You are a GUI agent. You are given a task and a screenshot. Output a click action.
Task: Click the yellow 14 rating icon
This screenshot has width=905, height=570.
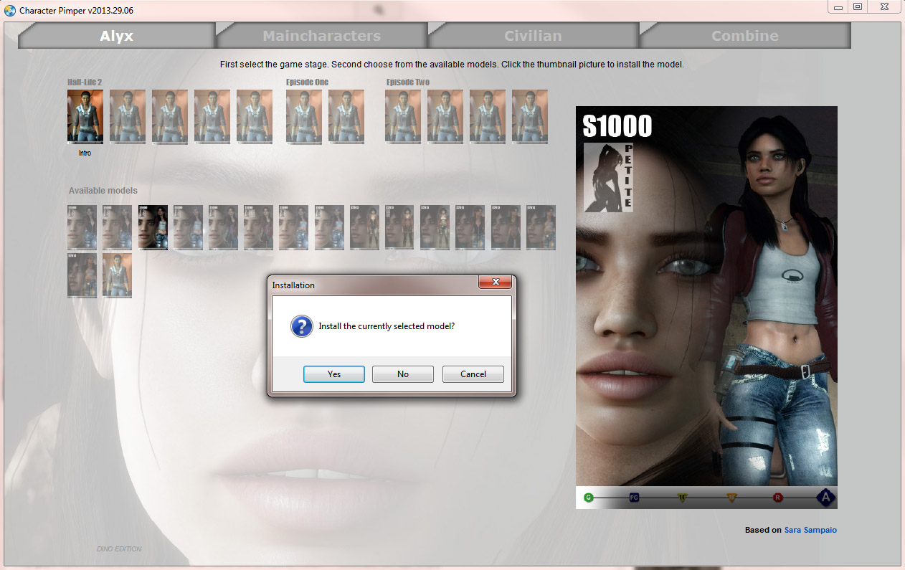683,497
